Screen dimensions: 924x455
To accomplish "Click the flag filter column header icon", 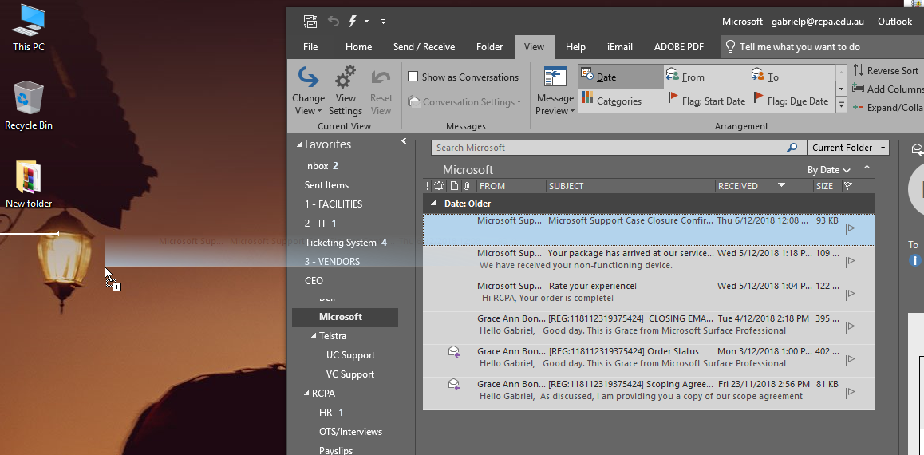I will (x=848, y=186).
